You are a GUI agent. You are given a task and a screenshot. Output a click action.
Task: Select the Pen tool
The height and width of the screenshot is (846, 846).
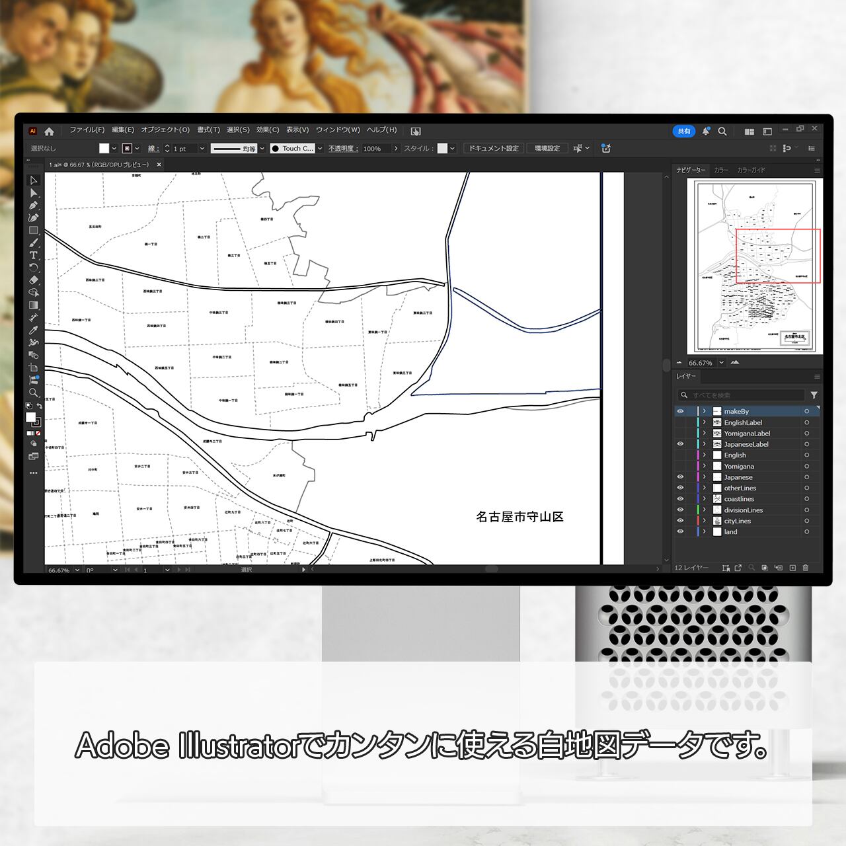click(x=33, y=206)
